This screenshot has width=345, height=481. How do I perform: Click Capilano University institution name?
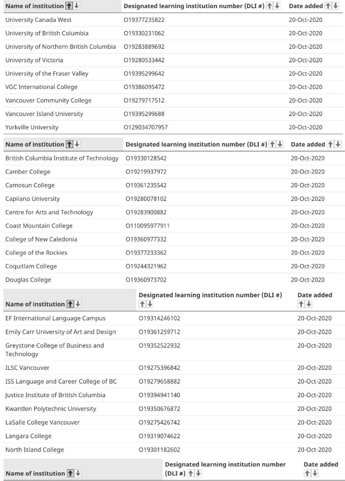coord(32,198)
